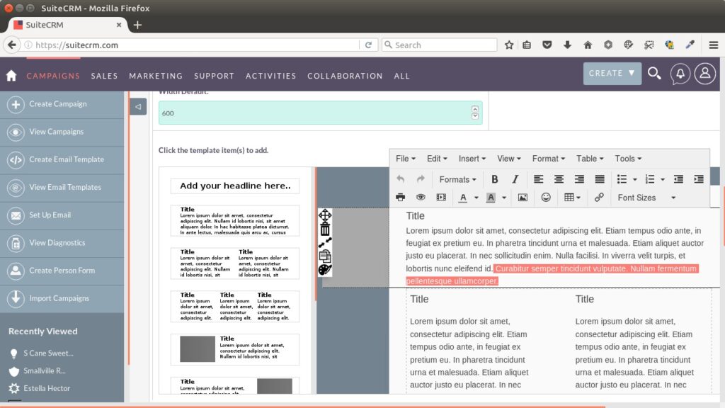
Task: Insert an emoticon via smiley icon
Action: (x=546, y=198)
